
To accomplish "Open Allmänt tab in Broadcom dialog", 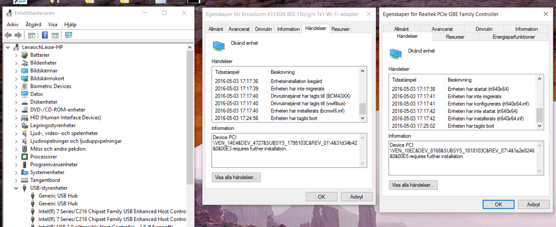I will [x=216, y=29].
